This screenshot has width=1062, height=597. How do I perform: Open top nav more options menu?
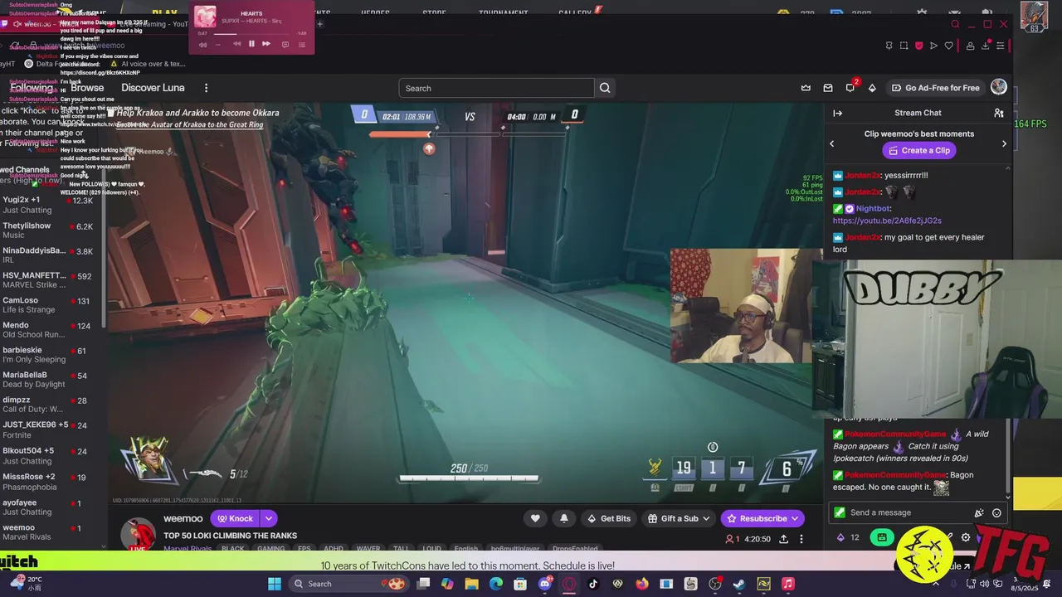tap(207, 88)
